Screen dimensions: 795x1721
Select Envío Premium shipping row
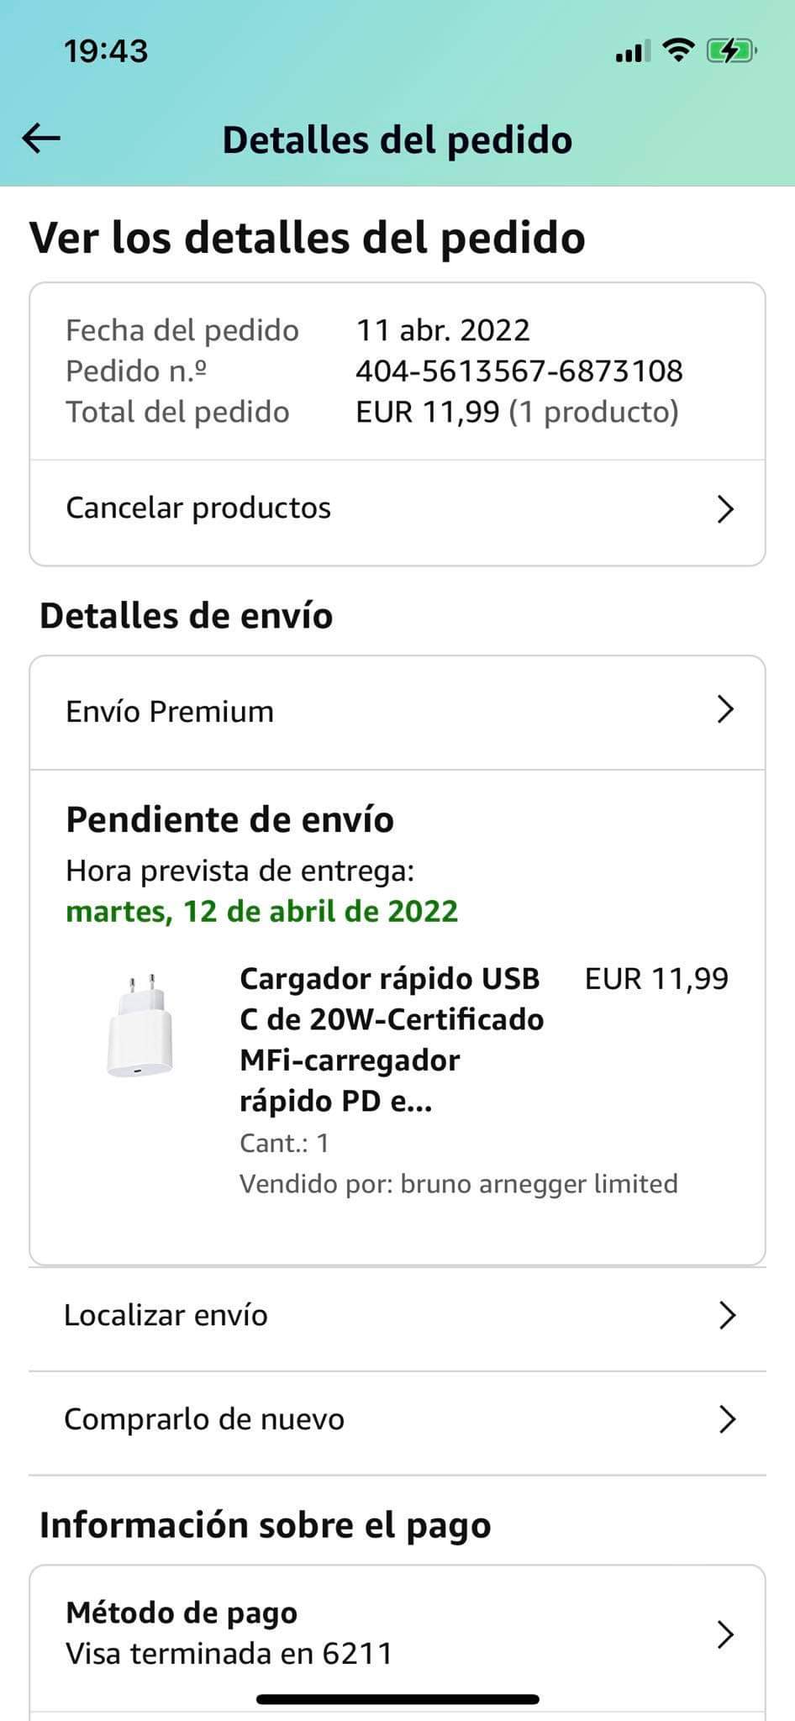coord(170,712)
